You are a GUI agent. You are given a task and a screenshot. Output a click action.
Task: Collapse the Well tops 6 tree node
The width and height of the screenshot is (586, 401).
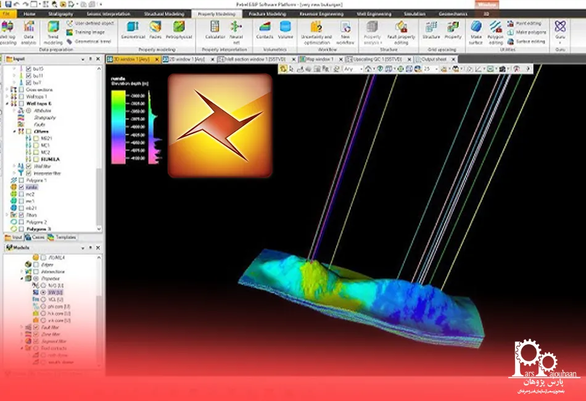(7, 104)
